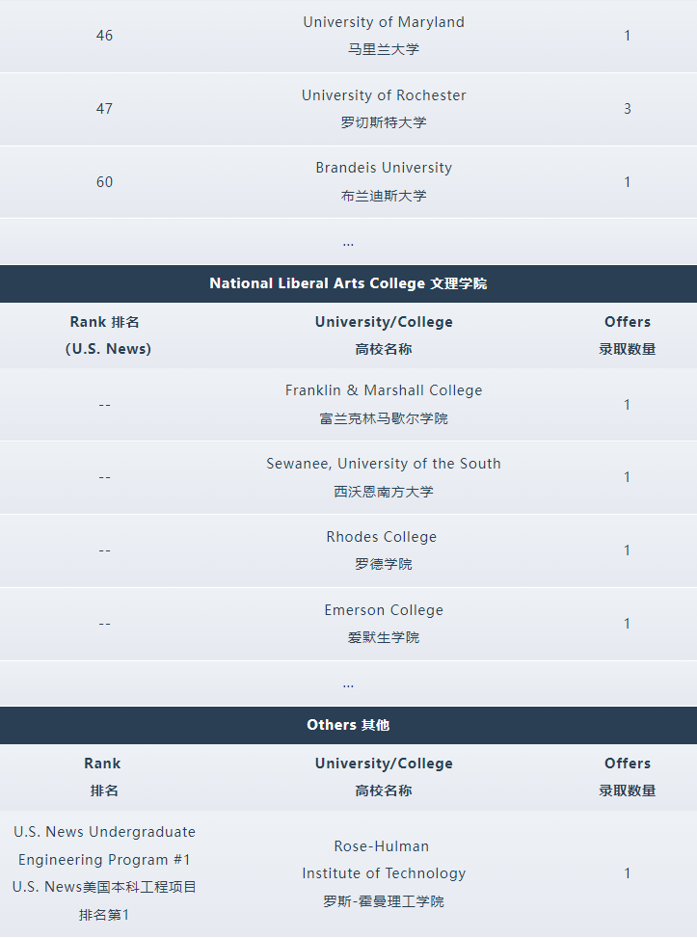Click the Chinese name 马里兰大学

384,49
